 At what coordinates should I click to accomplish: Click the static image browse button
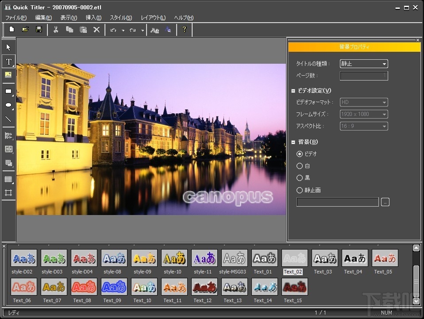[385, 202]
